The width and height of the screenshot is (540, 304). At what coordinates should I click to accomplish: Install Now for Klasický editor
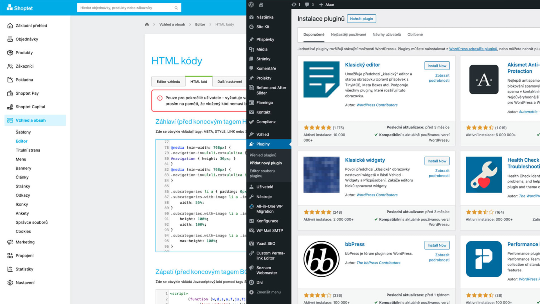coord(437,66)
